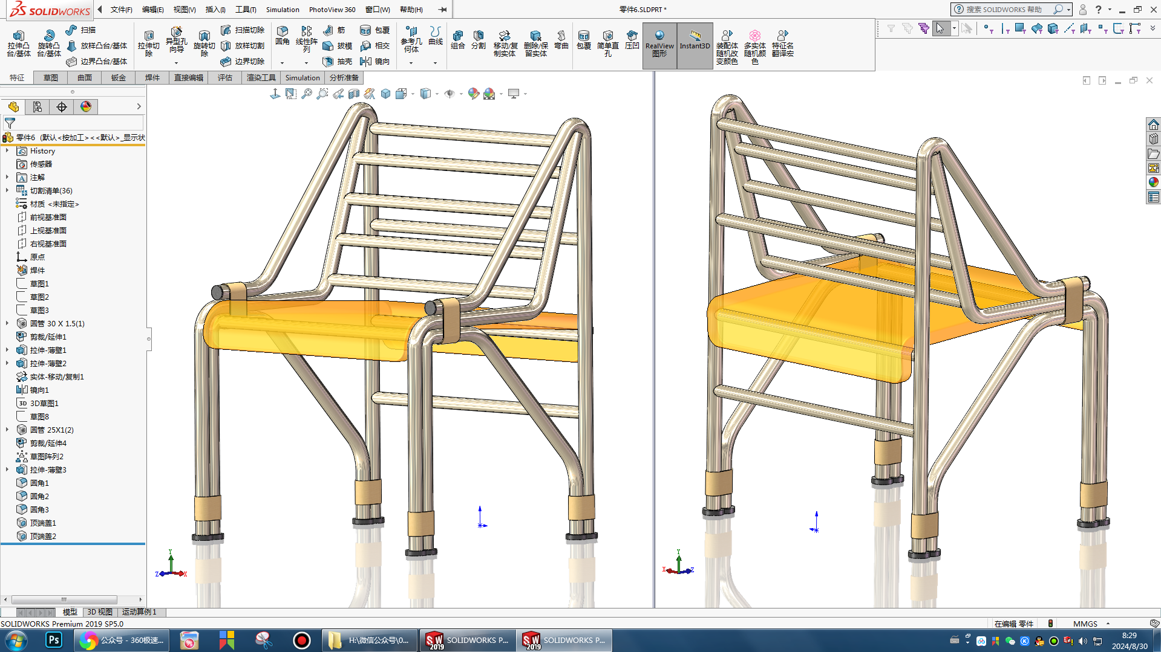
Task: Switch to the 焊件 weldments tab
Action: point(152,77)
